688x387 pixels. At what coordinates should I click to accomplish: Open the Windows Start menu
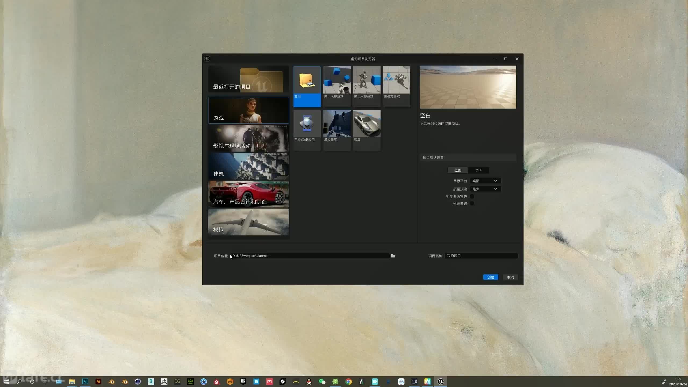pyautogui.click(x=6, y=382)
